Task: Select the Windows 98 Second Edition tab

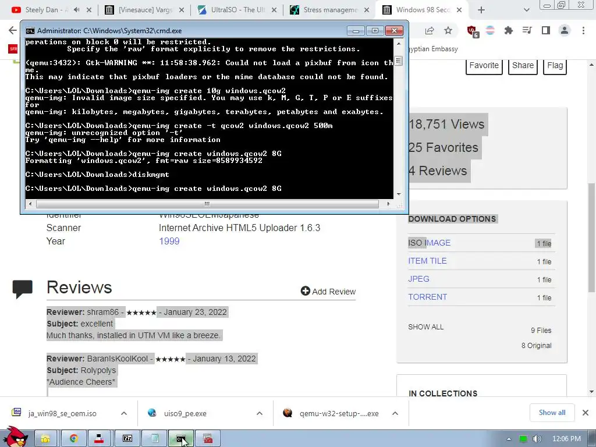Action: click(x=422, y=10)
